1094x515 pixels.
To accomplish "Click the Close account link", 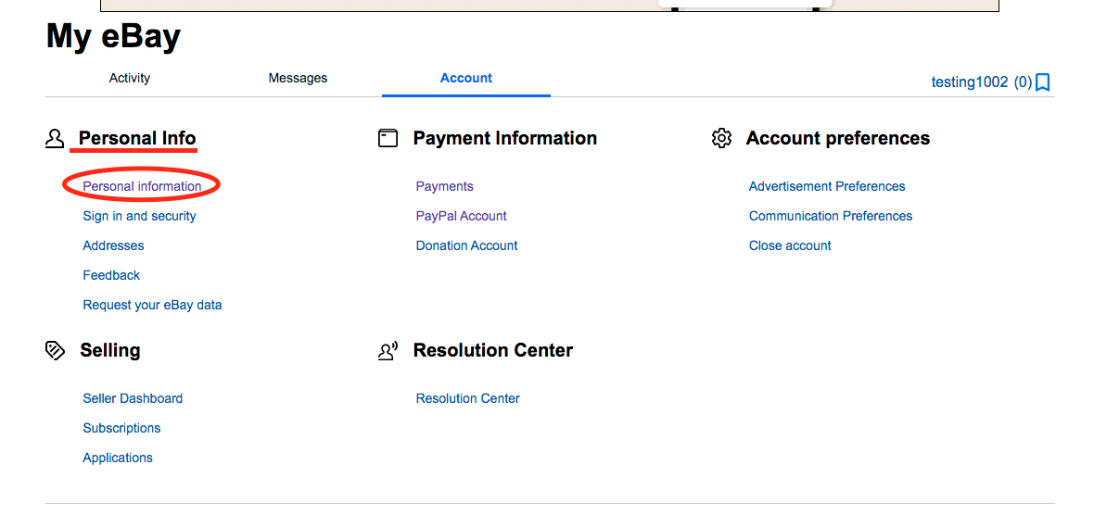I will pos(790,245).
